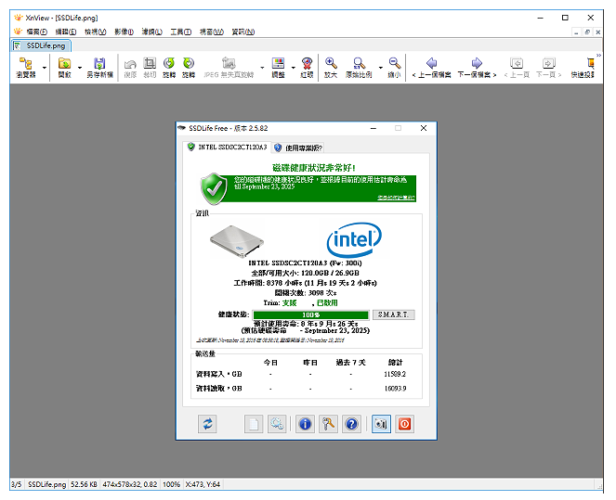Image resolution: width=616 pixels, height=500 pixels.
Task: Click 'SSDLife.png' filename in the status bar
Action: (x=46, y=484)
